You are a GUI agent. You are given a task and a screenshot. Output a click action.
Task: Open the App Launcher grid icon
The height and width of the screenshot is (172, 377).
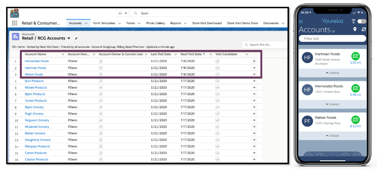click(15, 23)
